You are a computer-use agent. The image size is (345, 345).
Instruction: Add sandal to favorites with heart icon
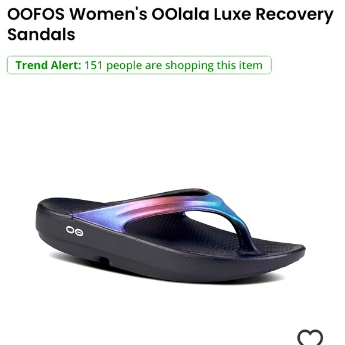point(310,337)
